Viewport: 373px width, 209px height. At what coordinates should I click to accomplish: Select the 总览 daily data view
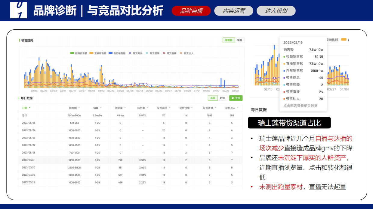(213, 98)
